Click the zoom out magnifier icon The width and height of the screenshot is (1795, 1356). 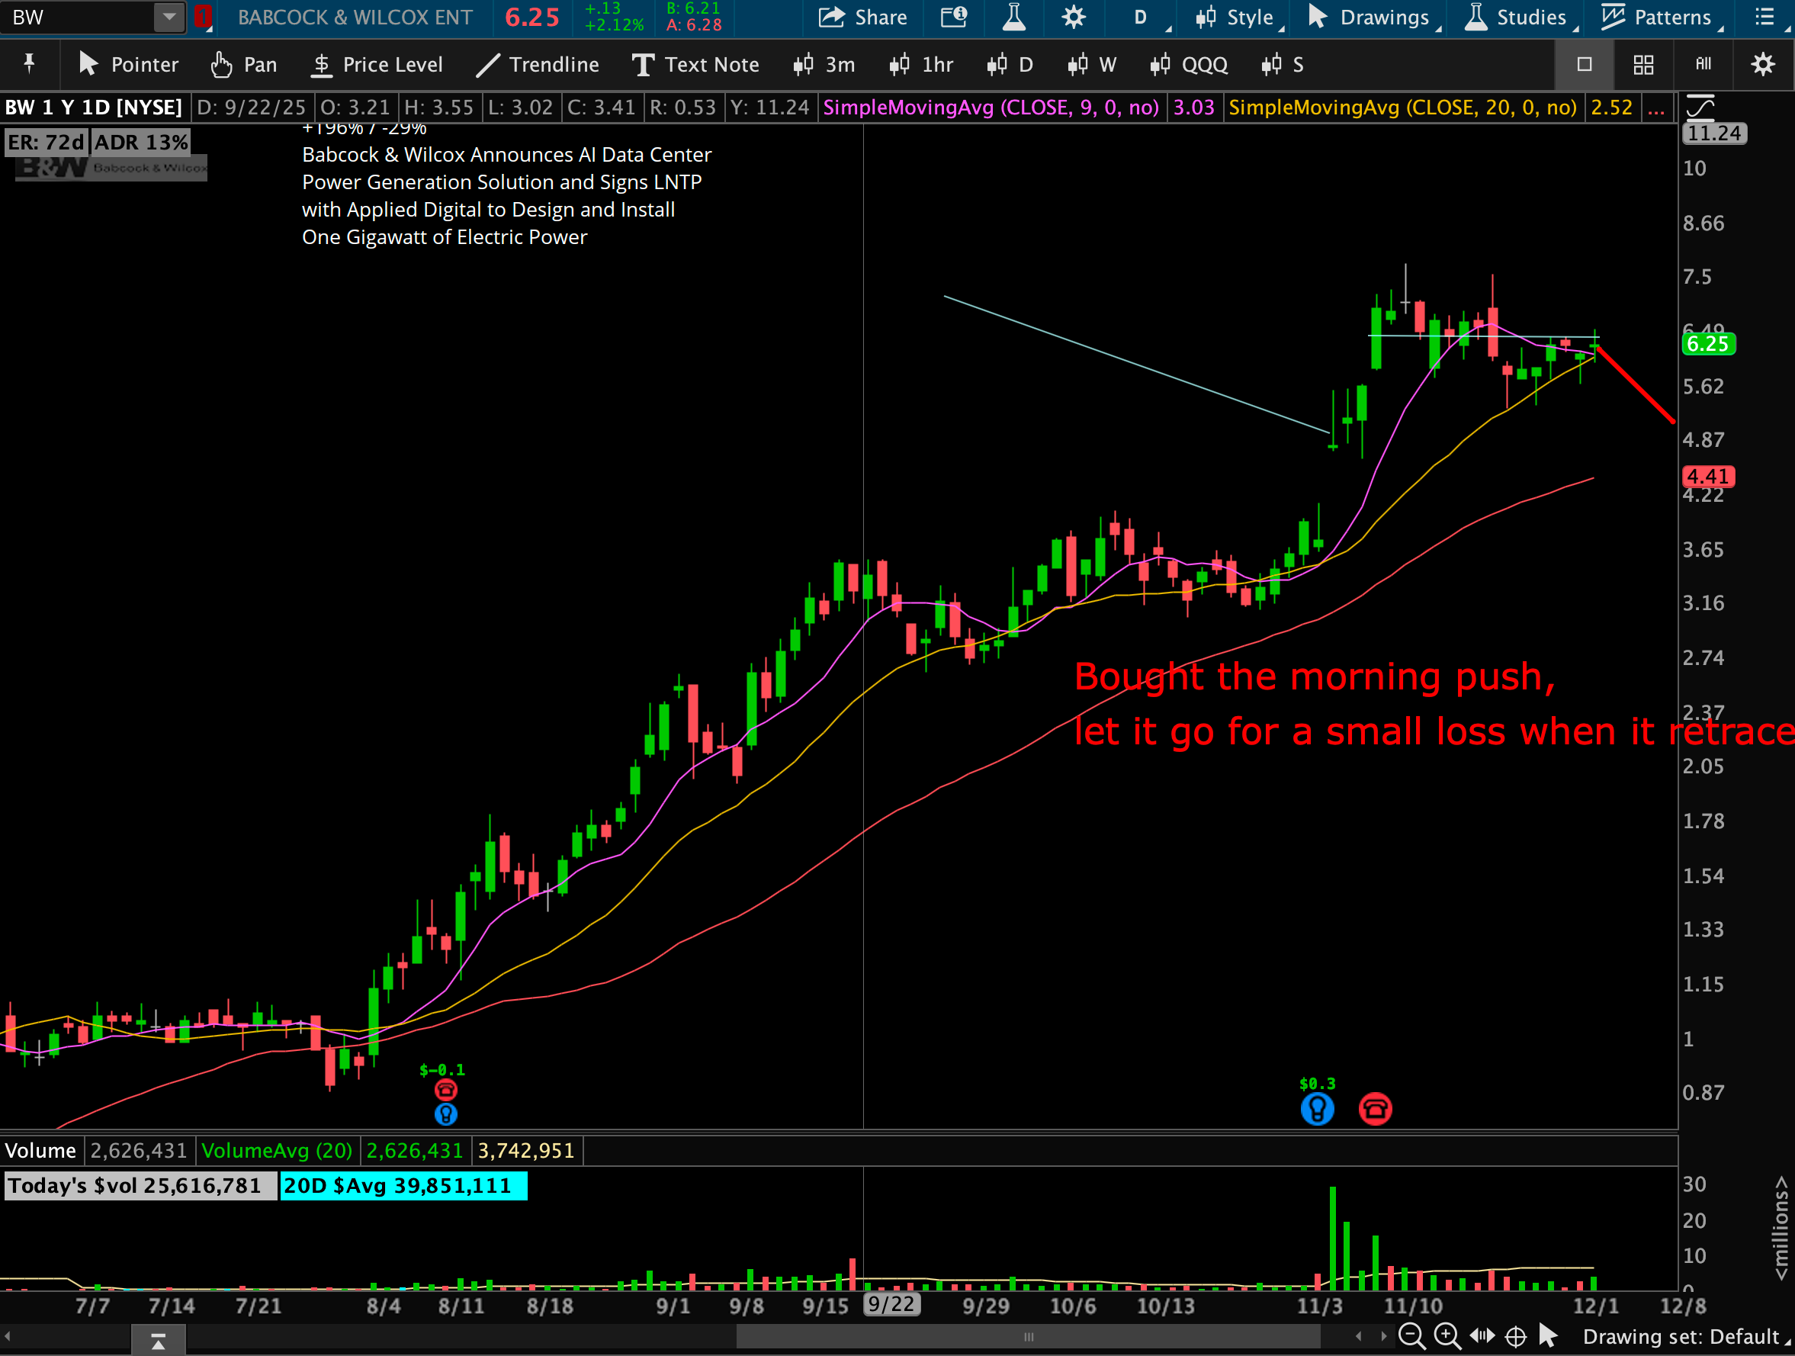click(x=1411, y=1335)
